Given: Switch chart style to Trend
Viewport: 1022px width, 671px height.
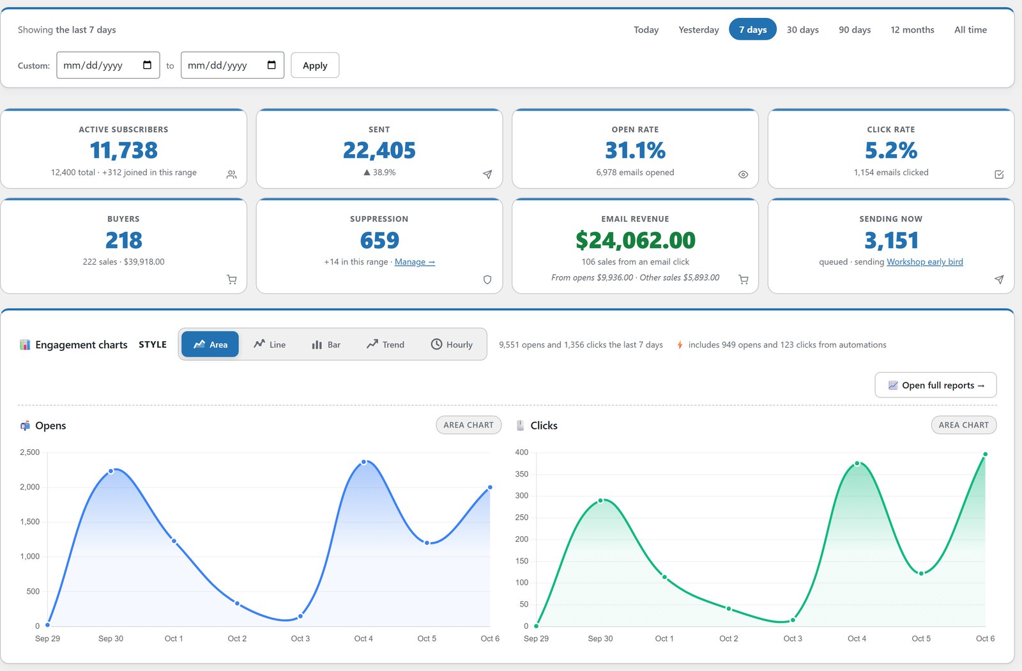Looking at the screenshot, I should 385,344.
